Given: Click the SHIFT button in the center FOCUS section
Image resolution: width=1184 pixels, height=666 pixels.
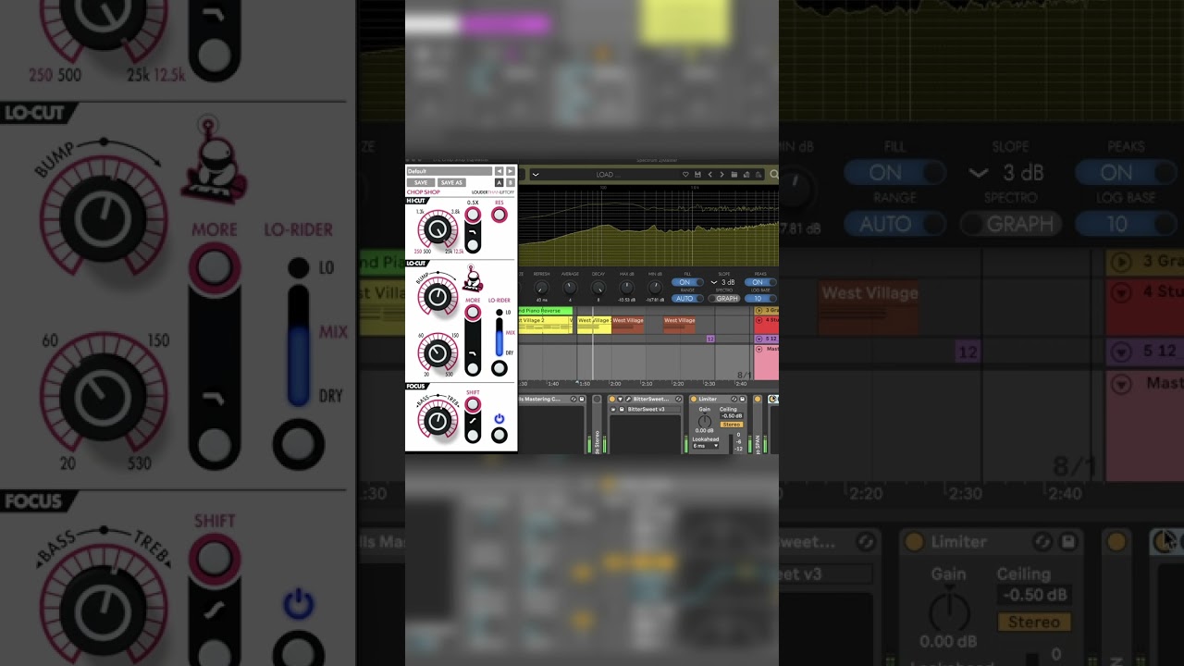Looking at the screenshot, I should coord(473,404).
